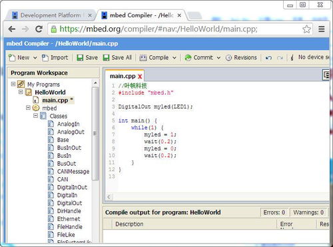Click the Compile button
333x247 pixels.
(x=155, y=58)
